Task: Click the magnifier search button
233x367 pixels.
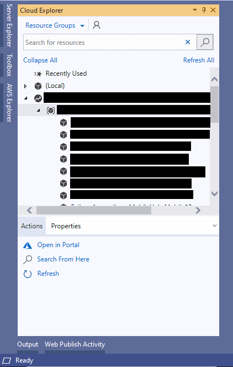Action: [205, 42]
